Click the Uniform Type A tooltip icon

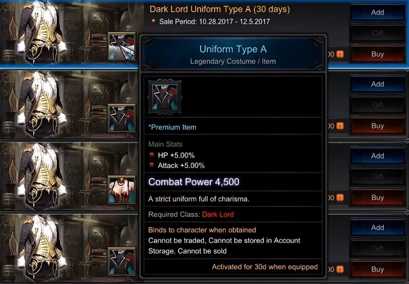(x=165, y=97)
